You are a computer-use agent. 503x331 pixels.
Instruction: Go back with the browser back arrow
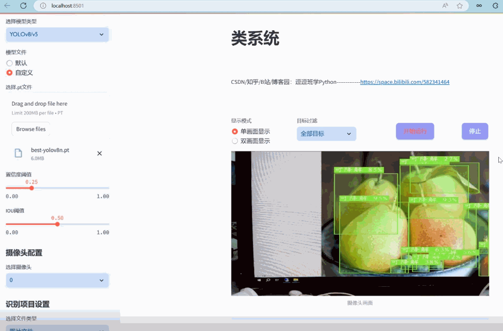[7, 5]
